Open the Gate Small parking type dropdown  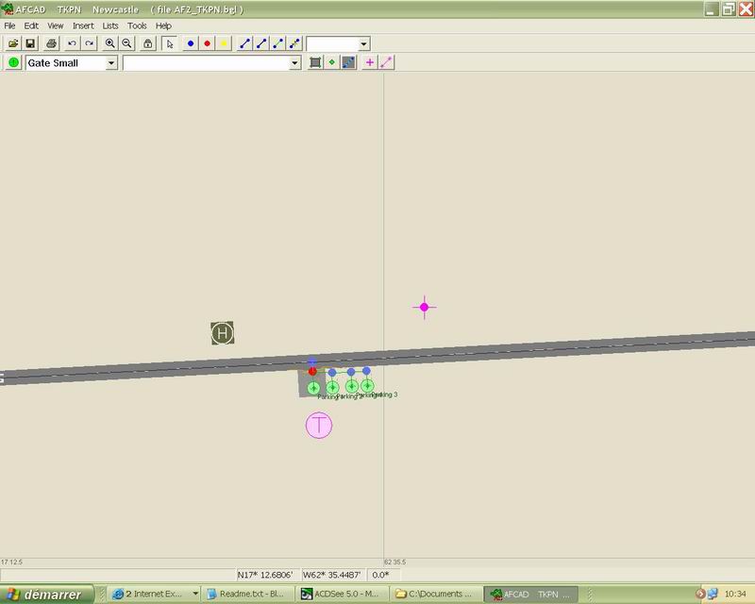click(111, 62)
